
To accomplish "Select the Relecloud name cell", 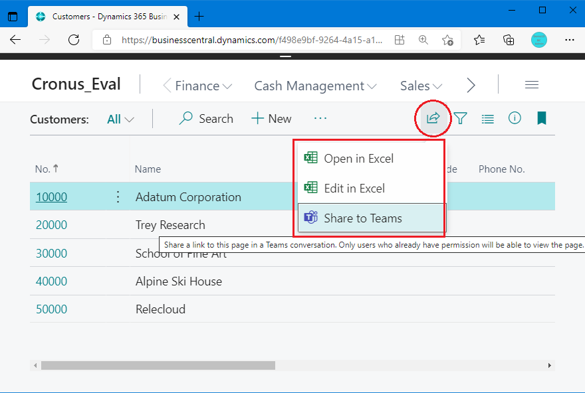I will pyautogui.click(x=160, y=309).
